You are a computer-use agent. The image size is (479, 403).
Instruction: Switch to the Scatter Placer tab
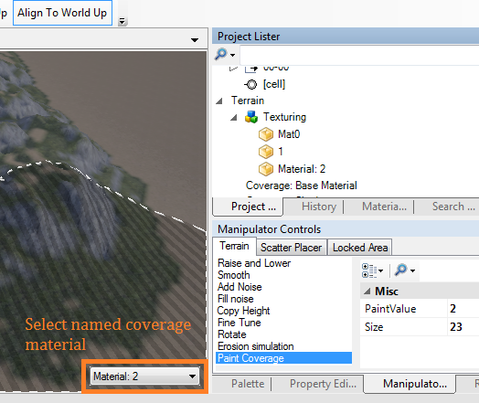click(x=291, y=248)
